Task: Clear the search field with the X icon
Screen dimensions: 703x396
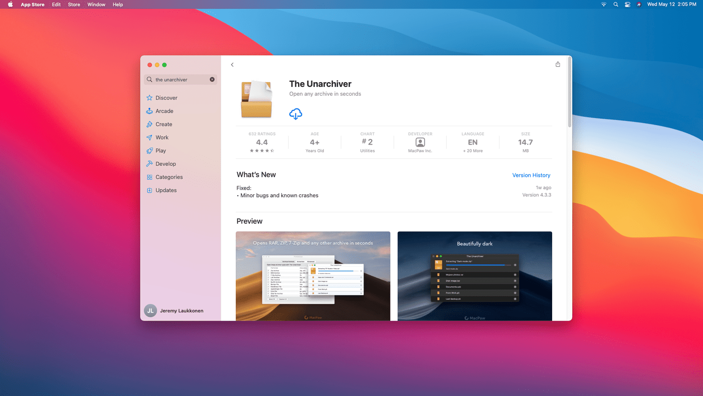Action: point(212,79)
